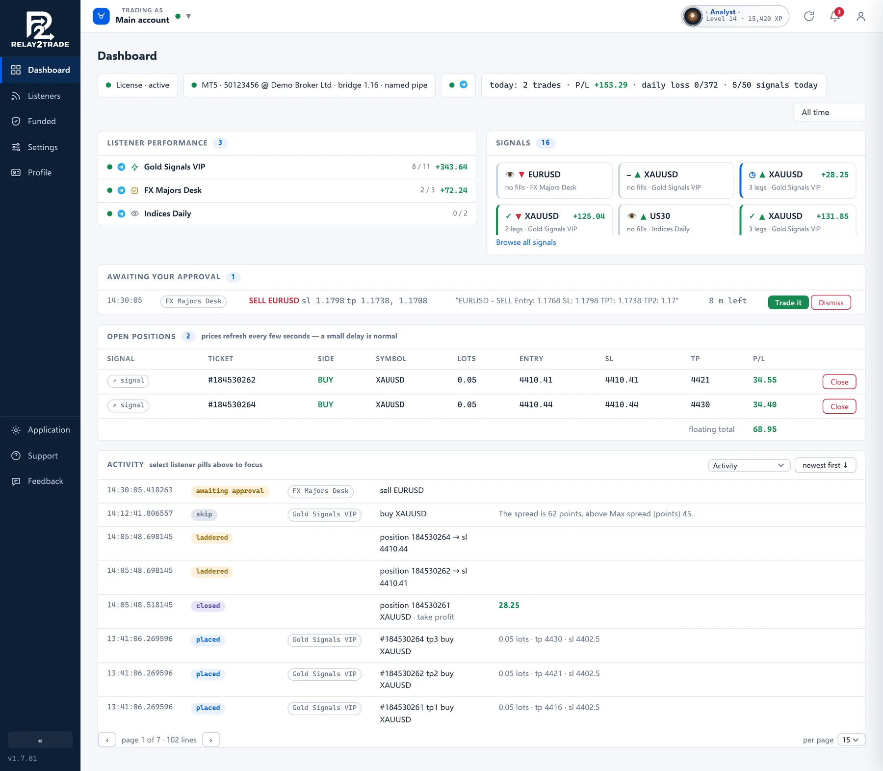Screen dimensions: 883x771
Task: Open the XAUUSD +125.04 signal card
Action: pos(554,220)
